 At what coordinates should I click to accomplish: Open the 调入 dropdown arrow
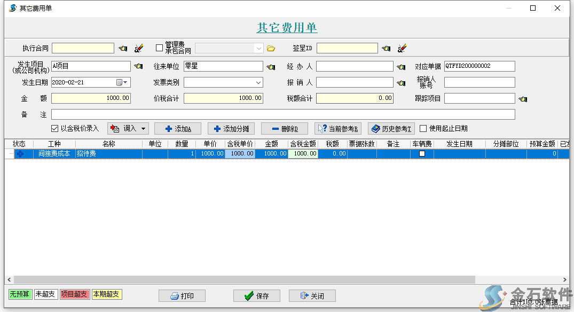pyautogui.click(x=143, y=129)
